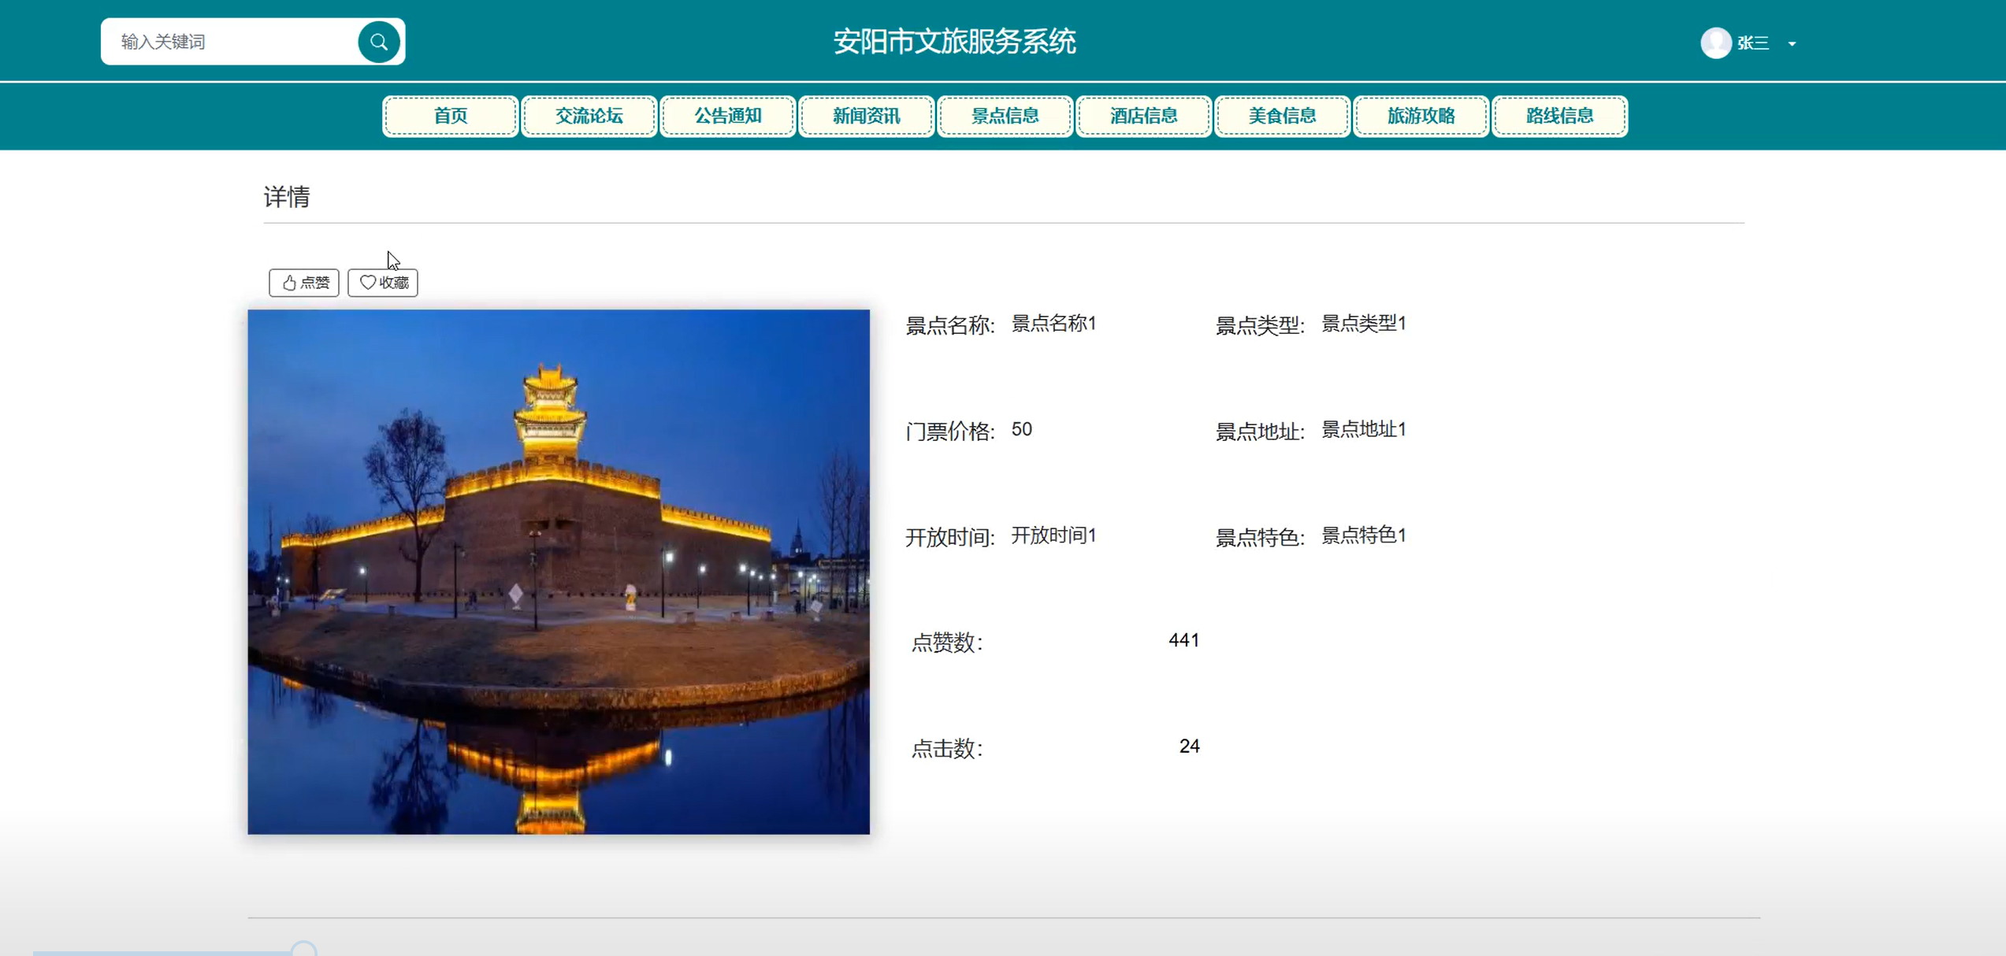The height and width of the screenshot is (956, 2006).
Task: Go to 路线信息 route info
Action: [1559, 117]
